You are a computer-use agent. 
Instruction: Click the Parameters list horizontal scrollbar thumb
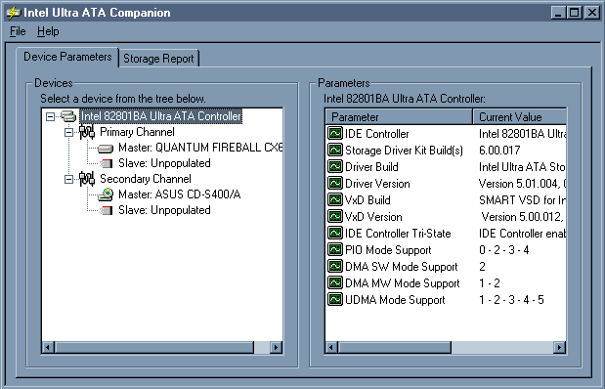[395, 347]
